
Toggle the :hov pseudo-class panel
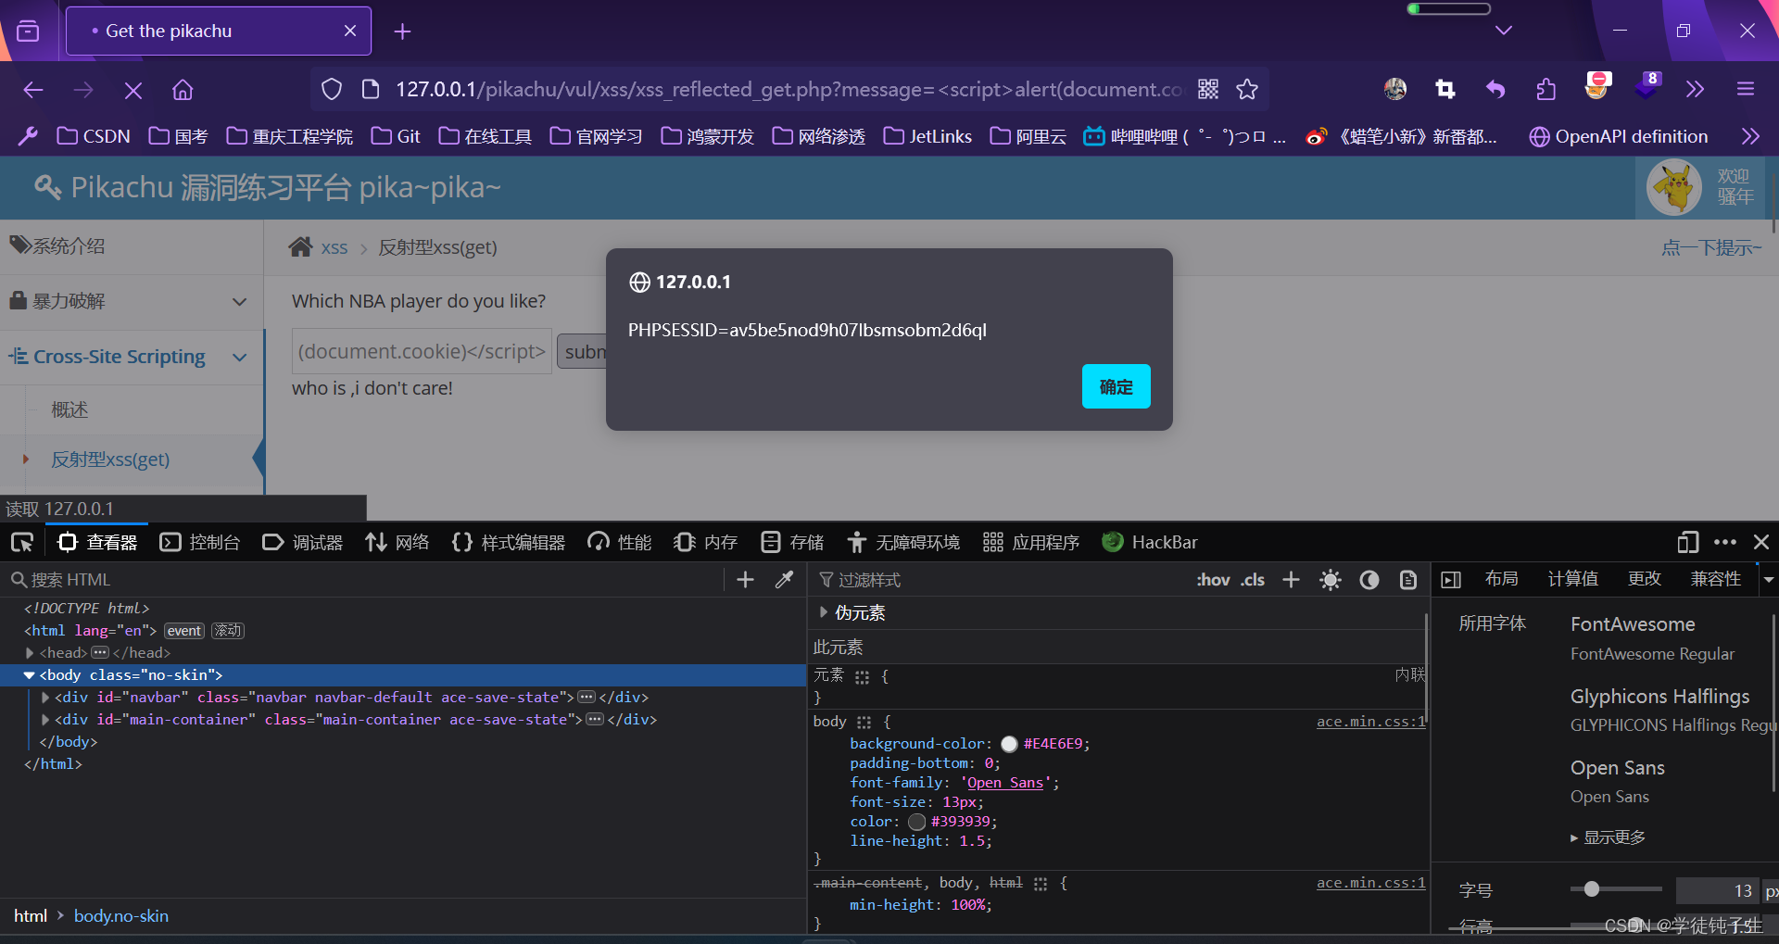1213,580
